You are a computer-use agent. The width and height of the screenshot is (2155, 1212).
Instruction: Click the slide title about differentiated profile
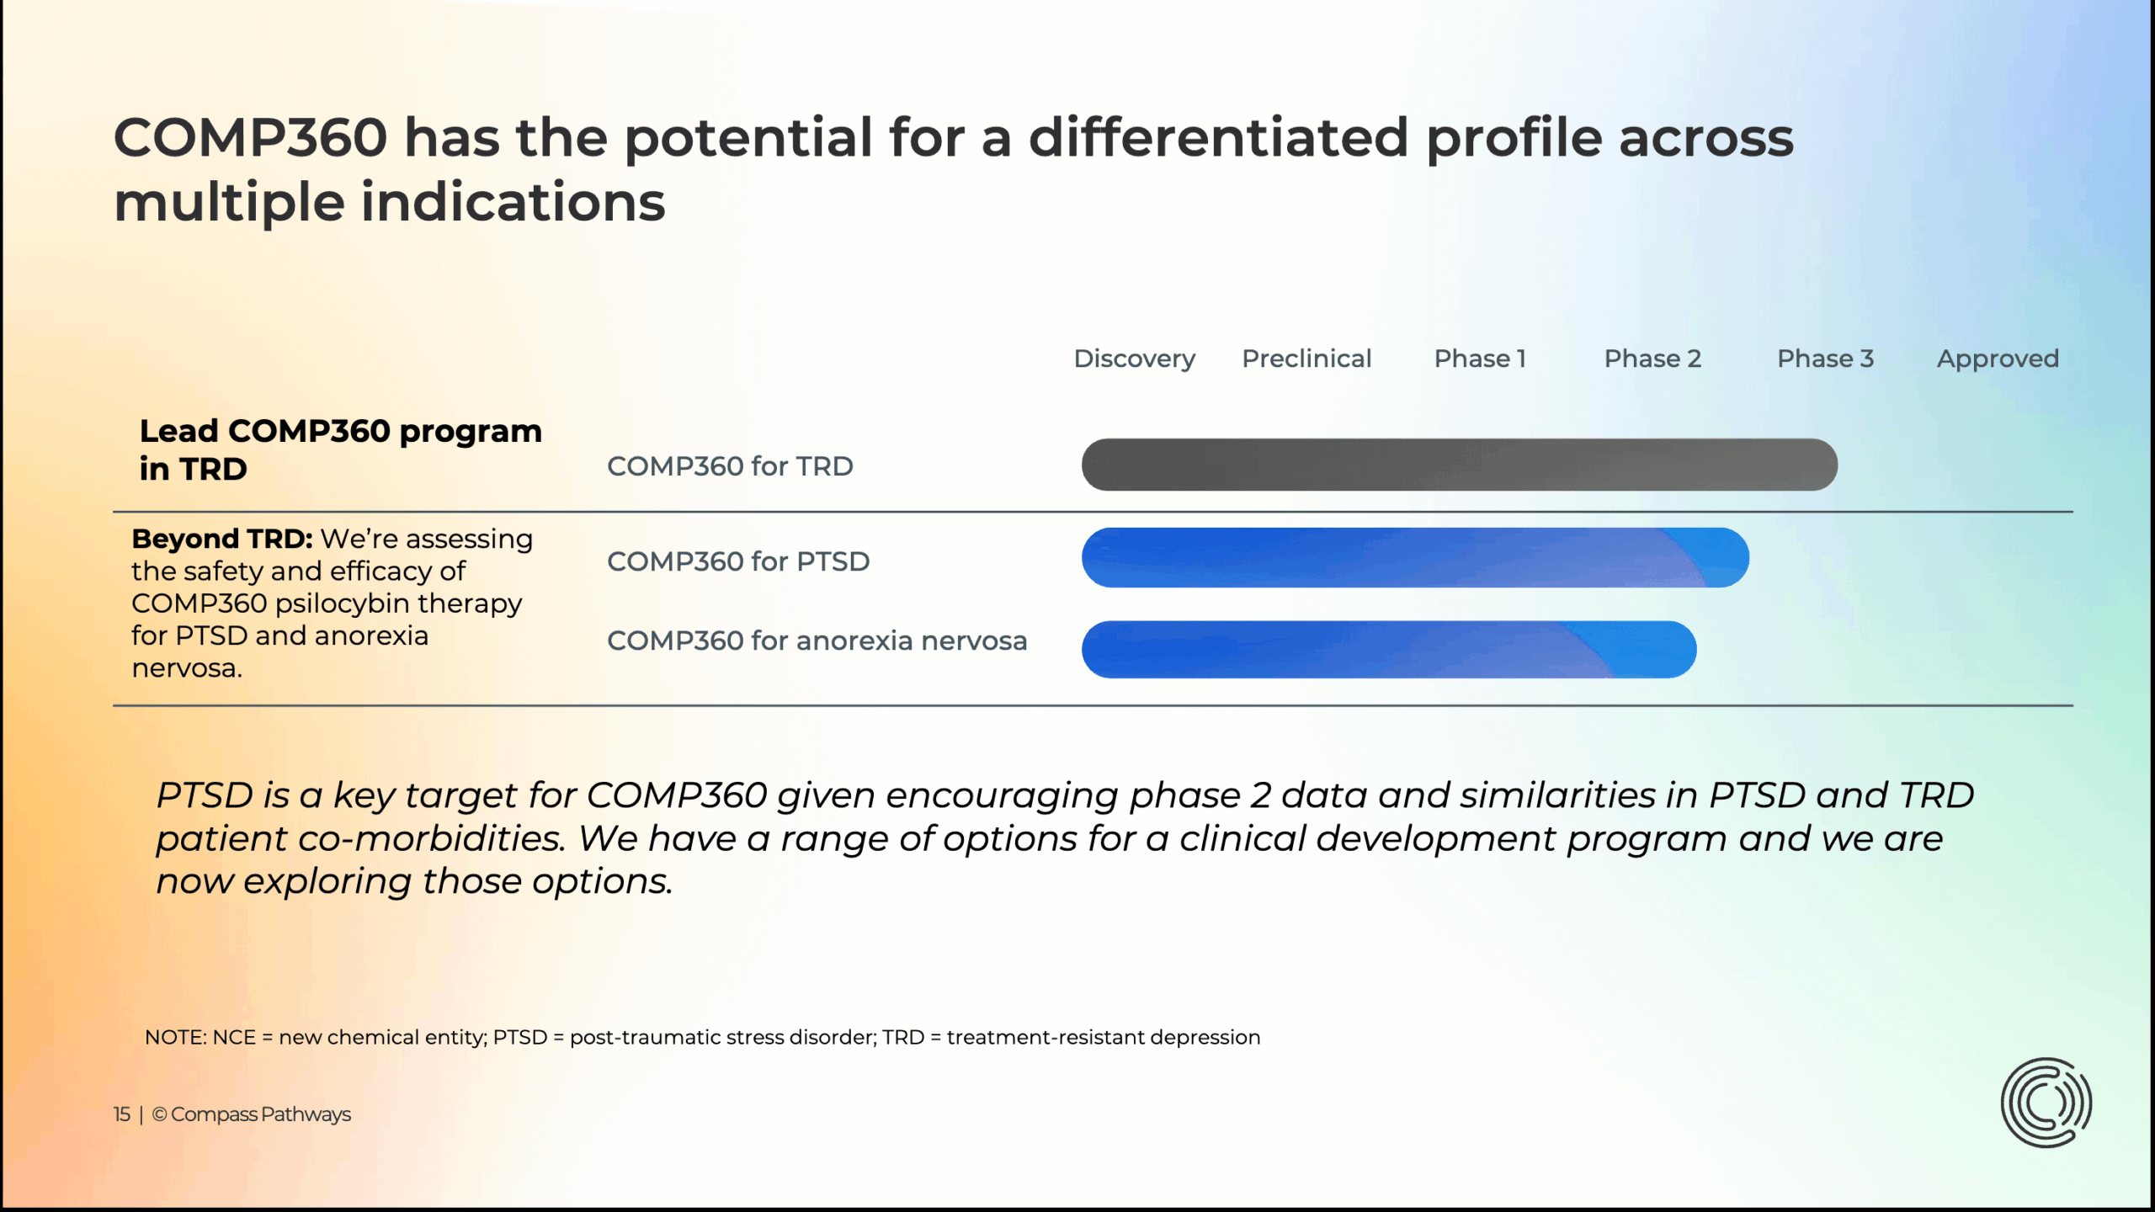[953, 169]
